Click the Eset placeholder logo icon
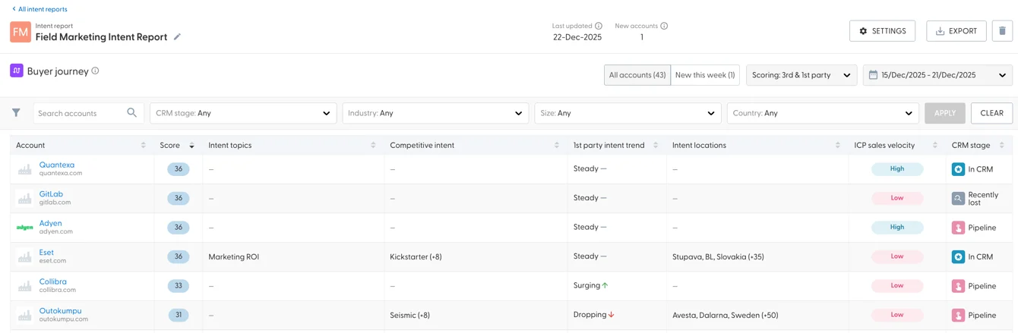Viewport: 1018px width, 333px height. tap(25, 256)
